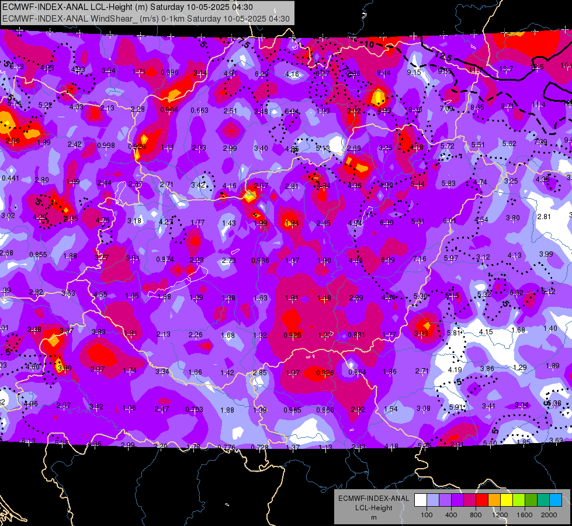Click the wind shear value 0.776

[x=227, y=447]
